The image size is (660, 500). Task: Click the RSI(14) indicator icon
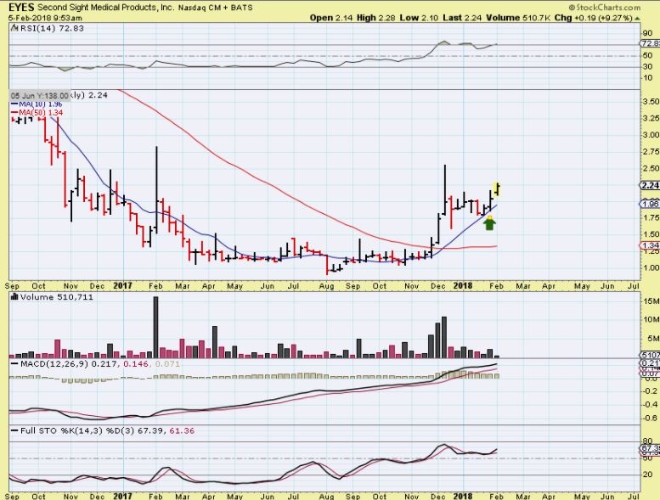(x=14, y=28)
